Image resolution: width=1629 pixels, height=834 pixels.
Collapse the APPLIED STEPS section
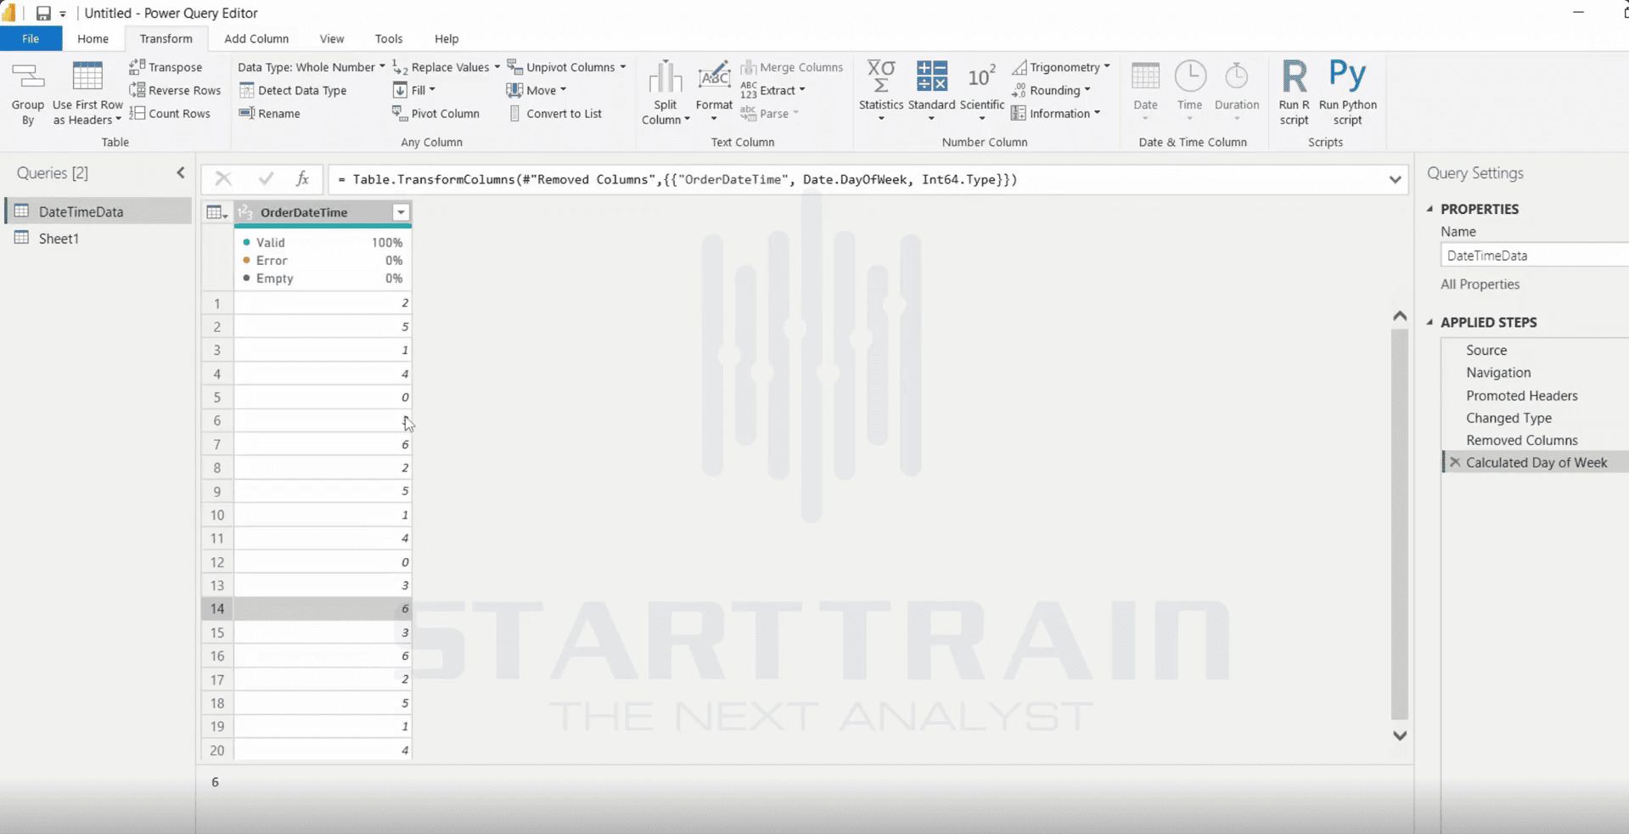point(1430,322)
